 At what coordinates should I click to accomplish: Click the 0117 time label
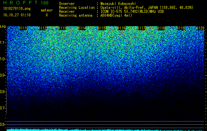[x=141, y=28]
